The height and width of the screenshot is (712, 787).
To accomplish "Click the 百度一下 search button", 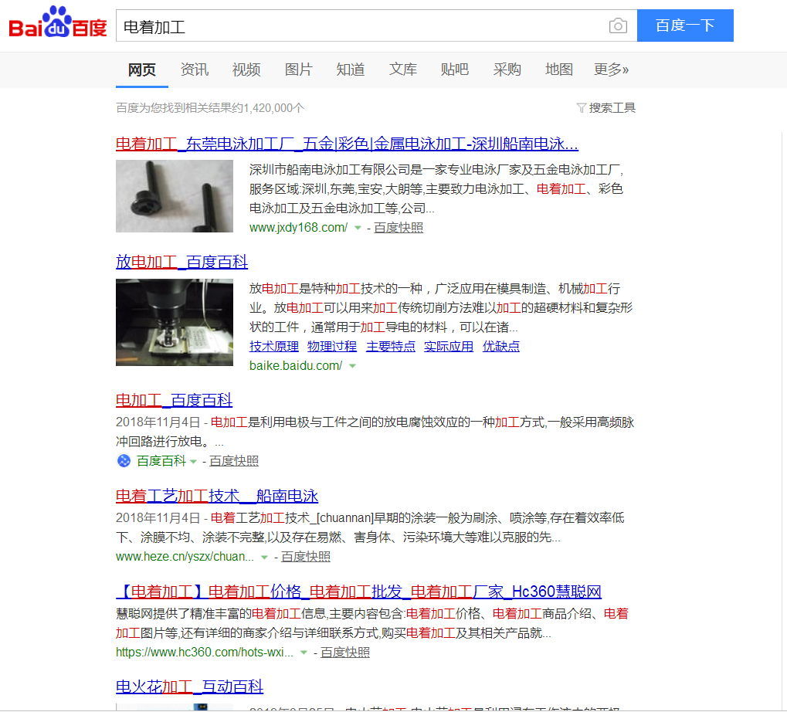I will coord(685,25).
